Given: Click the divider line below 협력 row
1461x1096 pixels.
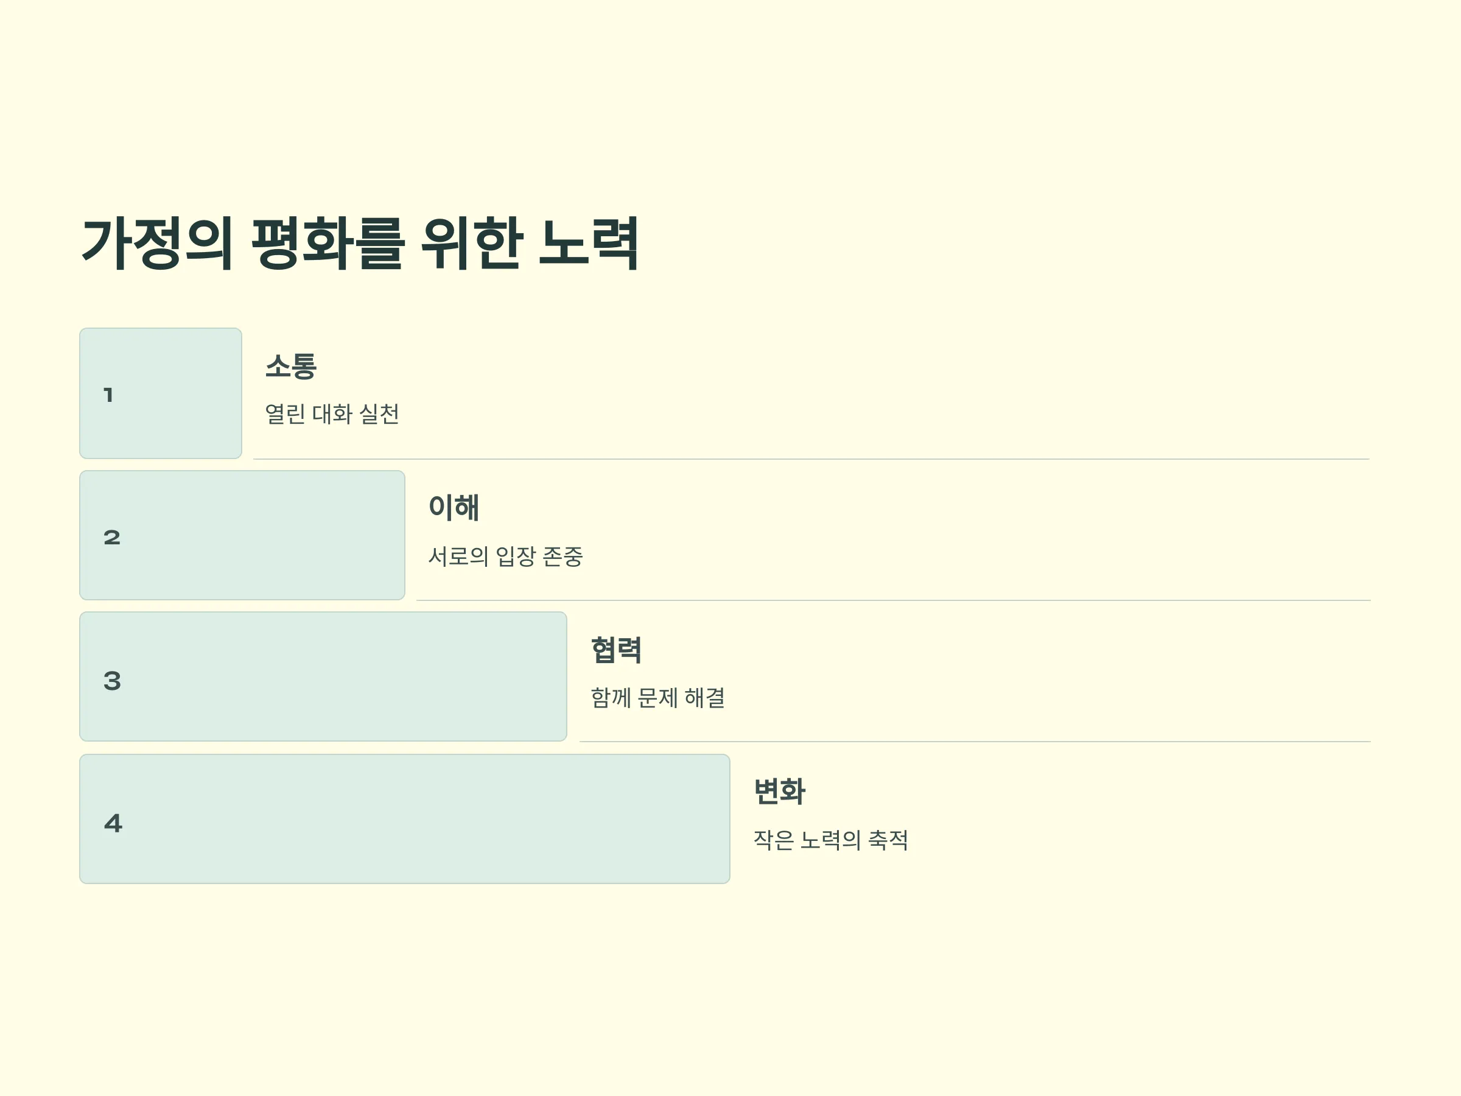Looking at the screenshot, I should click(976, 741).
